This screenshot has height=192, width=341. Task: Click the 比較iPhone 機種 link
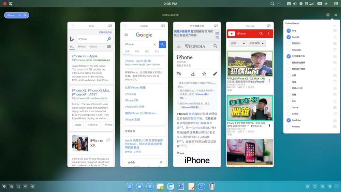(x=135, y=87)
